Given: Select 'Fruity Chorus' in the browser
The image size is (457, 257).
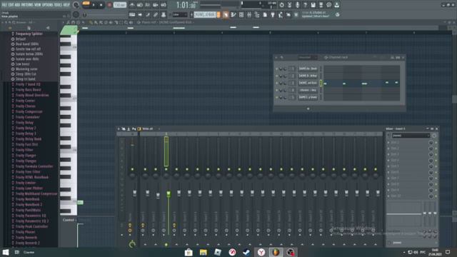Looking at the screenshot, I should [26, 106].
